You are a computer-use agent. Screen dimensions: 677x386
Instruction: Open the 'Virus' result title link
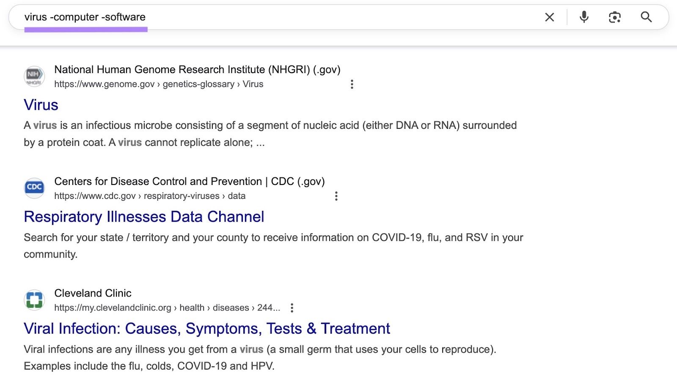[x=41, y=105]
